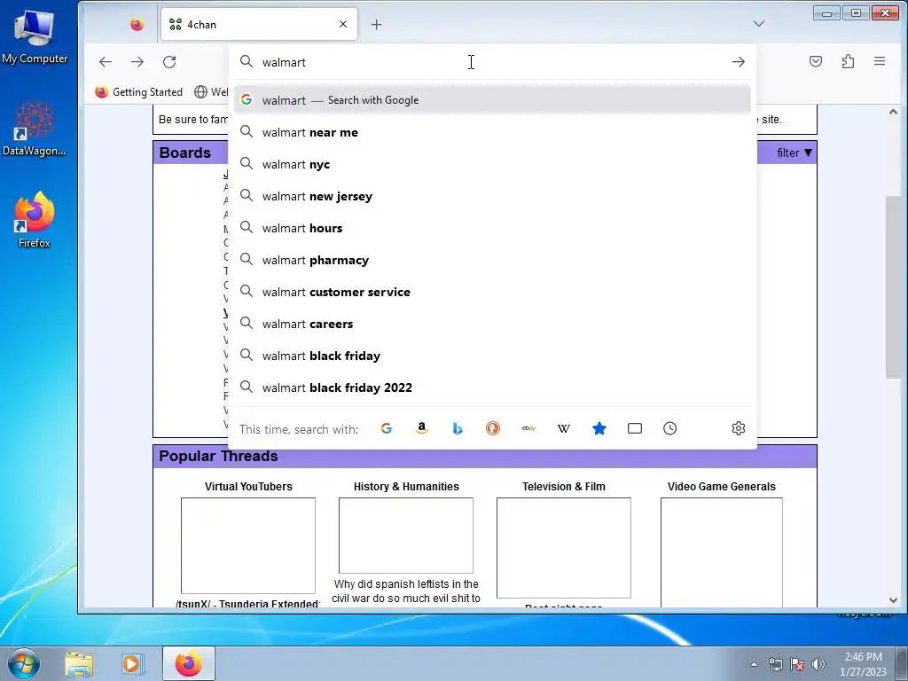Click the scrollbar up arrow
Image resolution: width=908 pixels, height=681 pixels.
pos(893,112)
